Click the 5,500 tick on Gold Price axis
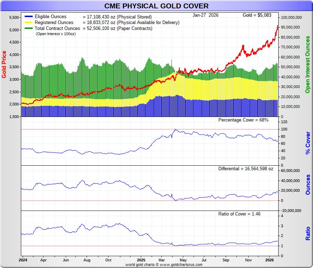The image size is (313, 268). (x=14, y=17)
